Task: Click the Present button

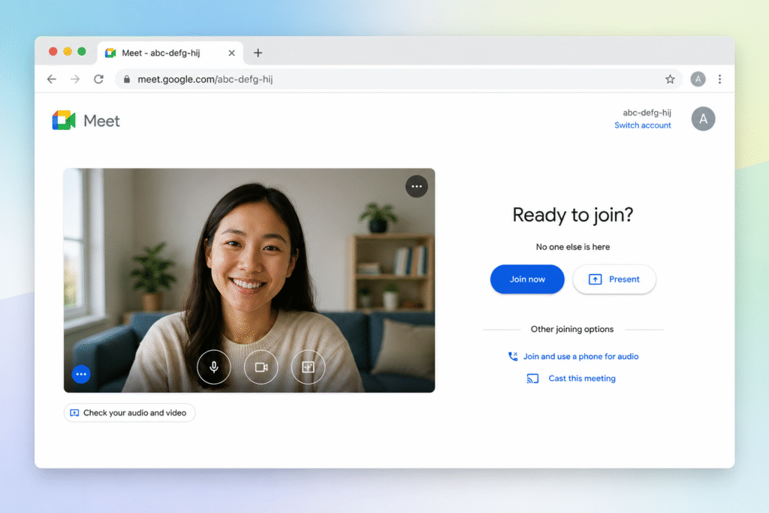Action: click(614, 279)
